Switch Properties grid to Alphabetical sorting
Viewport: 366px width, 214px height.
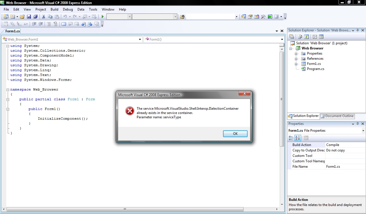click(x=298, y=138)
